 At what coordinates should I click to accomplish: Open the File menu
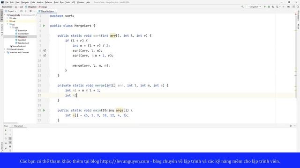click(x=7, y=2)
